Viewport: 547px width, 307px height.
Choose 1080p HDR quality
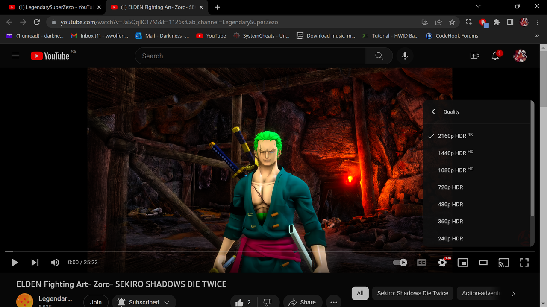pos(476,170)
